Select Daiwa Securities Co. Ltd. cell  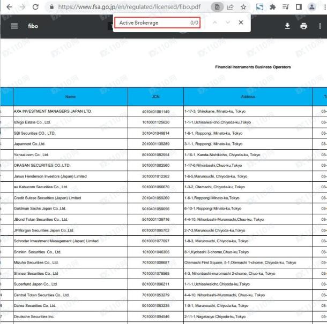(x=70, y=306)
